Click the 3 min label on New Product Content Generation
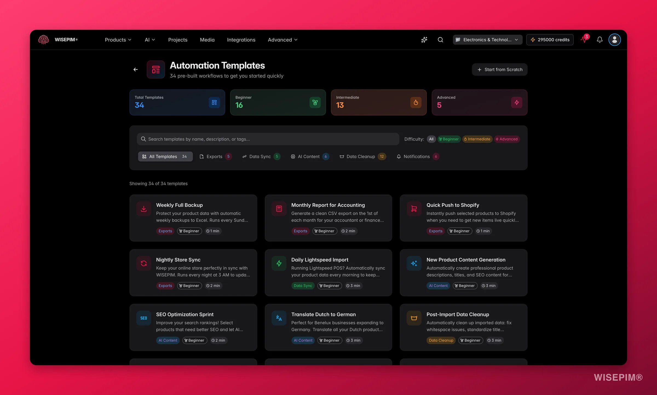Image resolution: width=657 pixels, height=395 pixels. pos(489,286)
